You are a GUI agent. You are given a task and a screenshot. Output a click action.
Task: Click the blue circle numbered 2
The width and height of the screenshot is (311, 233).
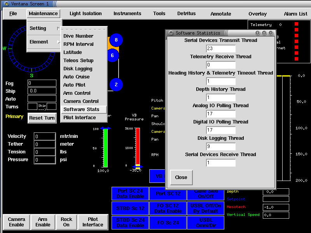coord(116,85)
